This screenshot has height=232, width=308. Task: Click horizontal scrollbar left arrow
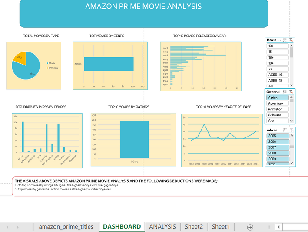(278, 227)
